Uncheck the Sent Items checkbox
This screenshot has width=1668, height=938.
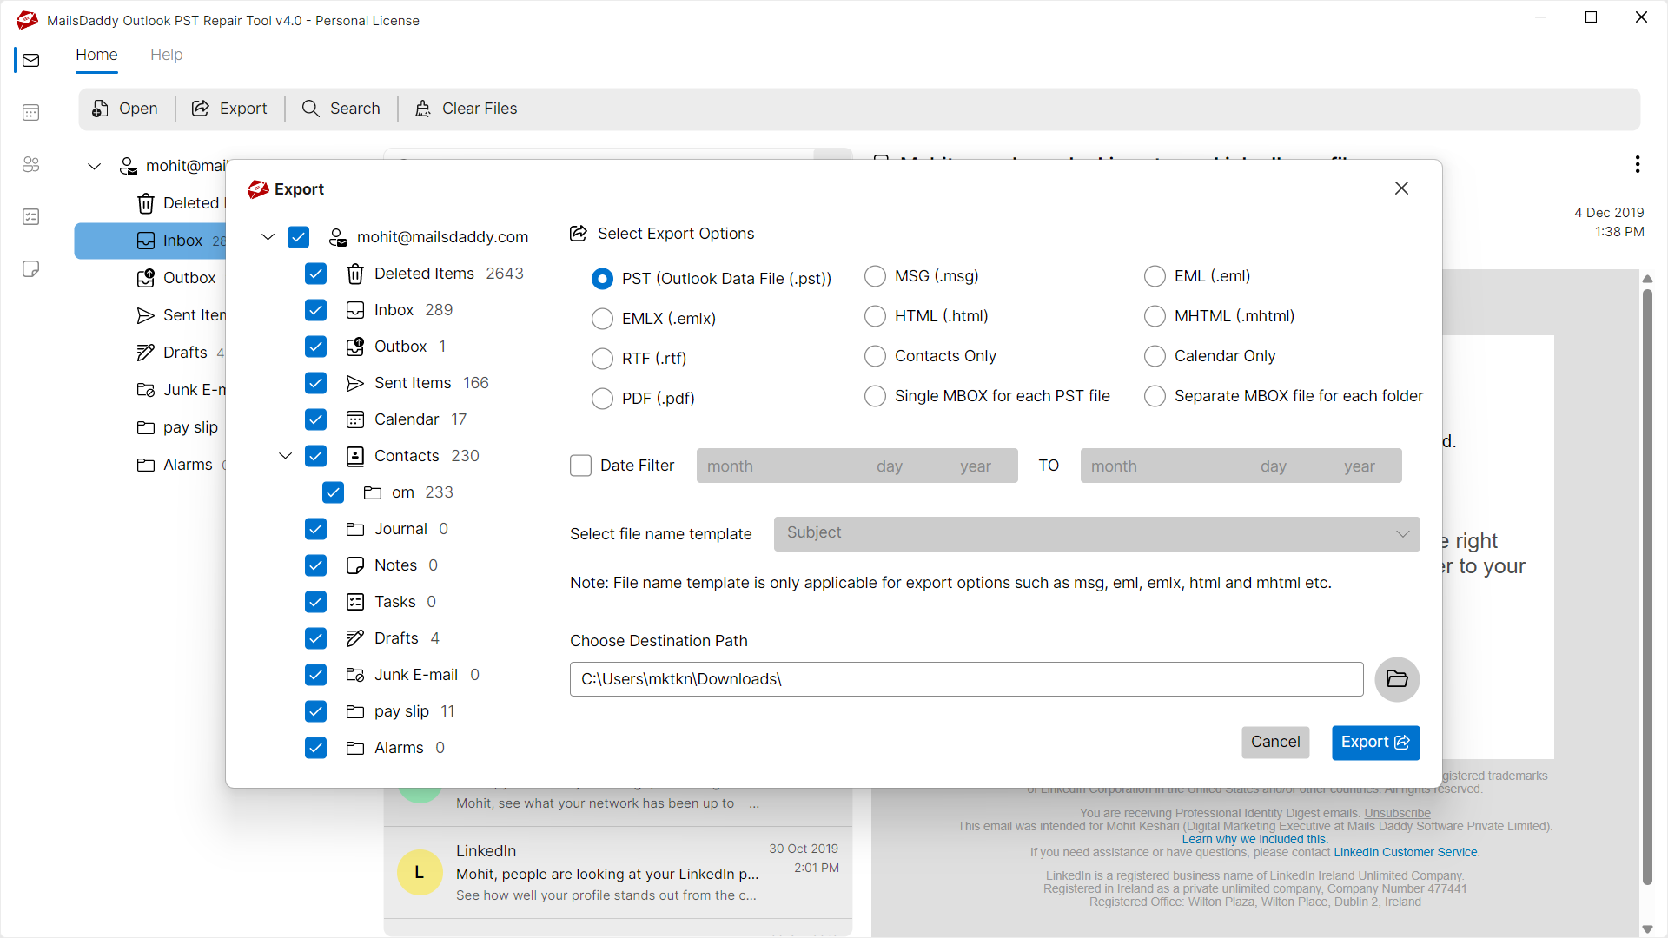(315, 383)
